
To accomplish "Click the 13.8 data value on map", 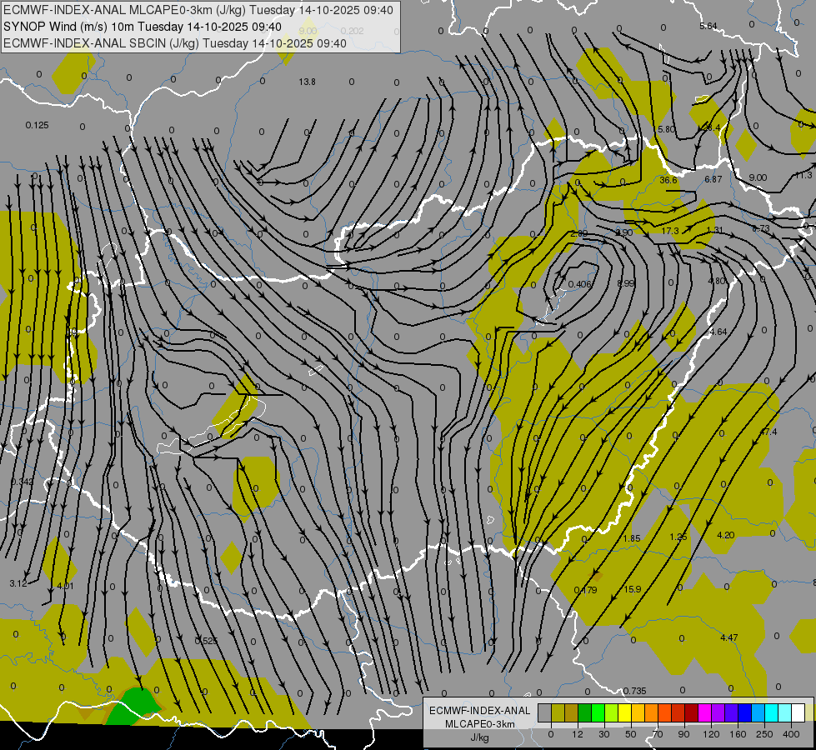I will [307, 82].
